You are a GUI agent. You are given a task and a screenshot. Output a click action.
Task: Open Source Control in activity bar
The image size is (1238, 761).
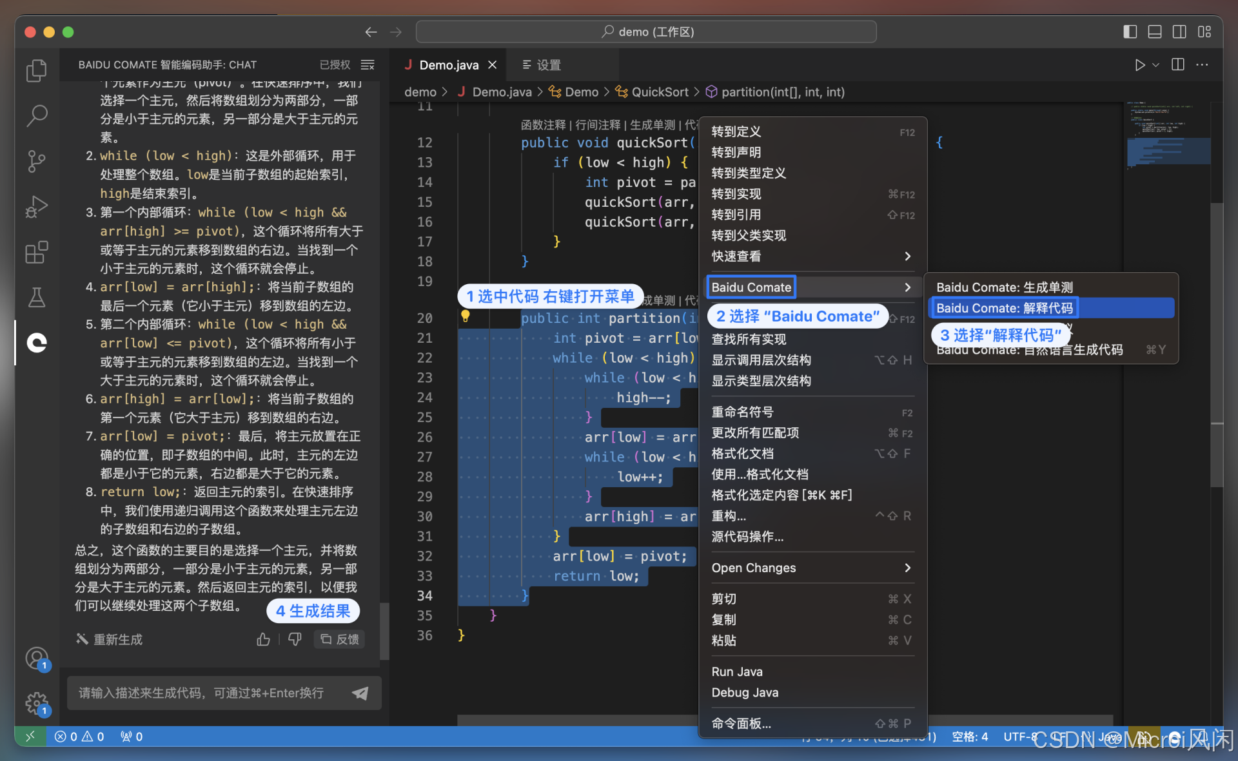37,161
